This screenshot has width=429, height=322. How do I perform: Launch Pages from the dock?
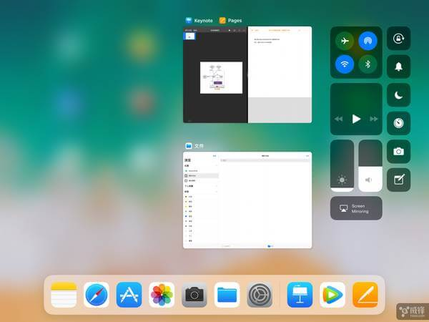click(365, 295)
